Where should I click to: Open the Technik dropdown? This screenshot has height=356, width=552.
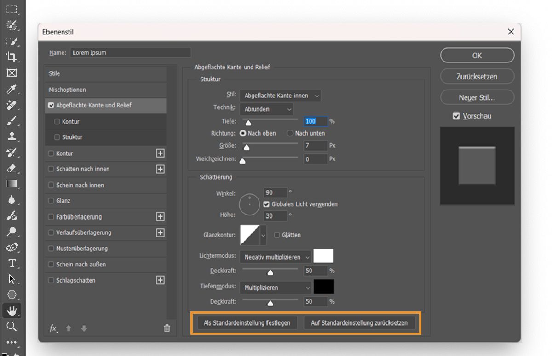tap(266, 109)
